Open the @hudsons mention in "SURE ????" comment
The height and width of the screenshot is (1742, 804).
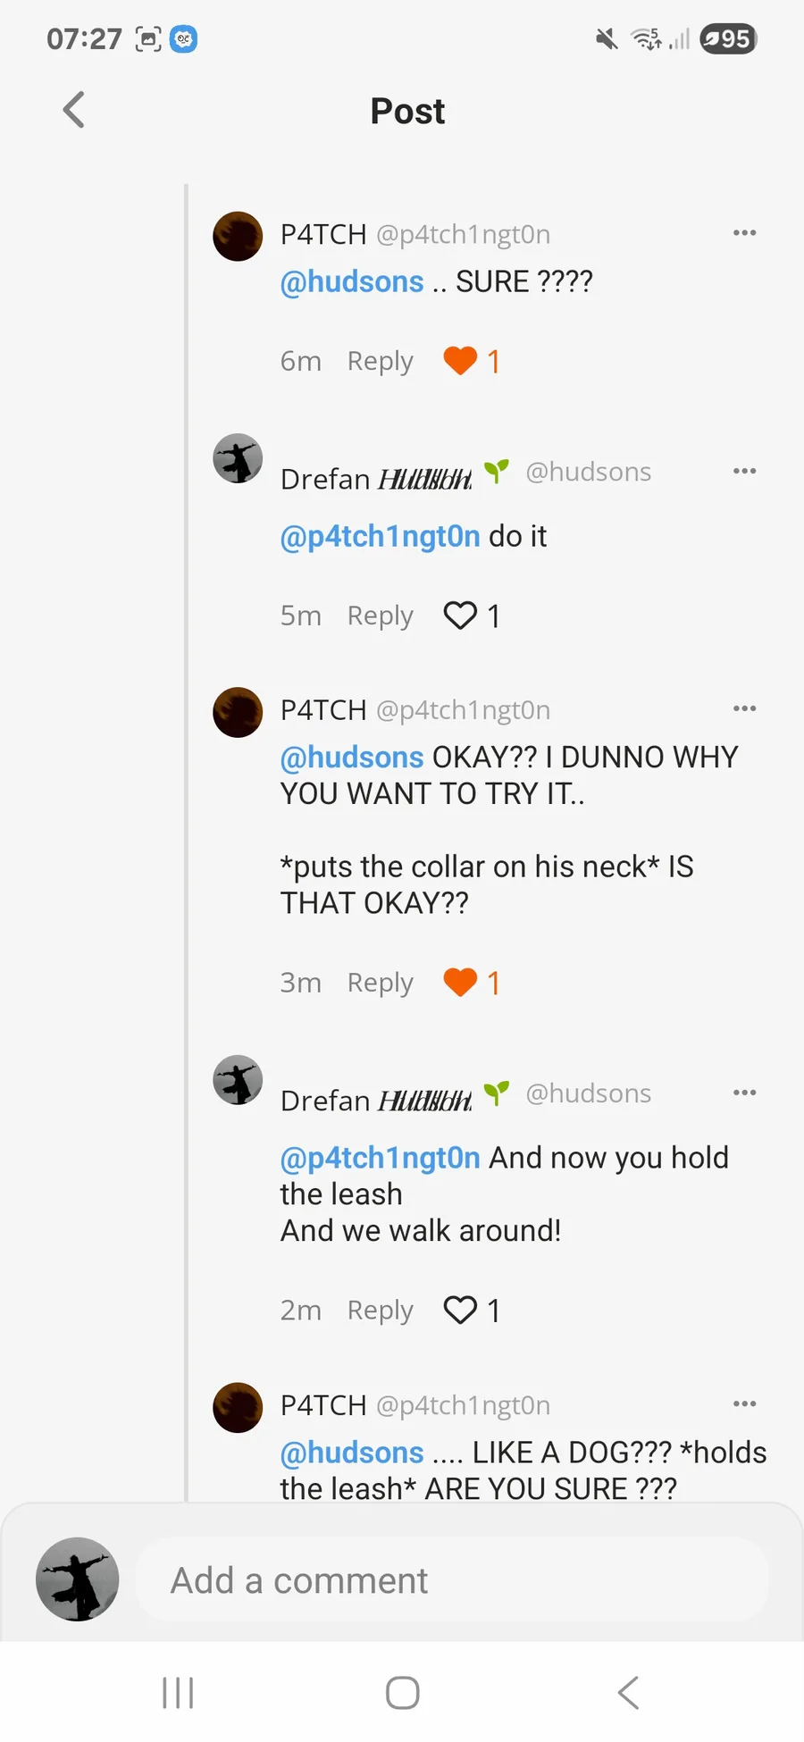(352, 282)
